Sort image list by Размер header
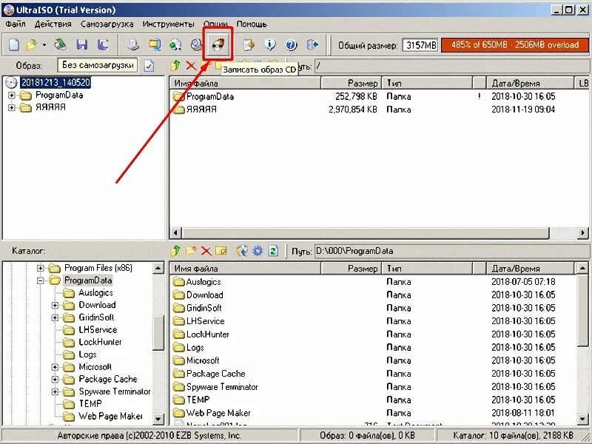 [x=351, y=83]
